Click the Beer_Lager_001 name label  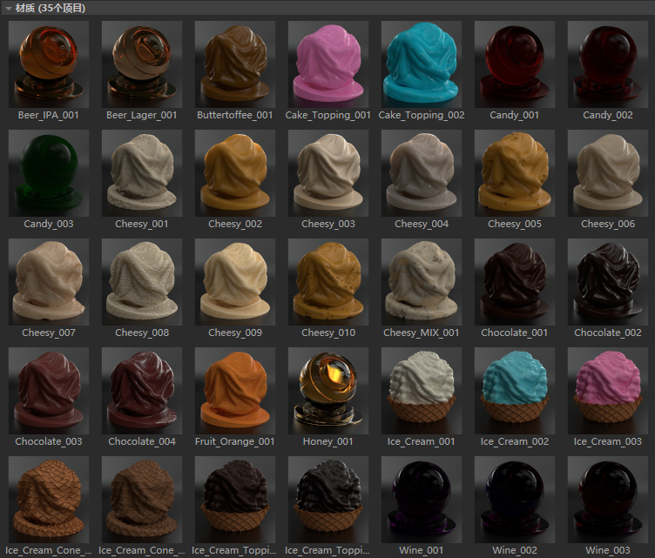pyautogui.click(x=142, y=115)
